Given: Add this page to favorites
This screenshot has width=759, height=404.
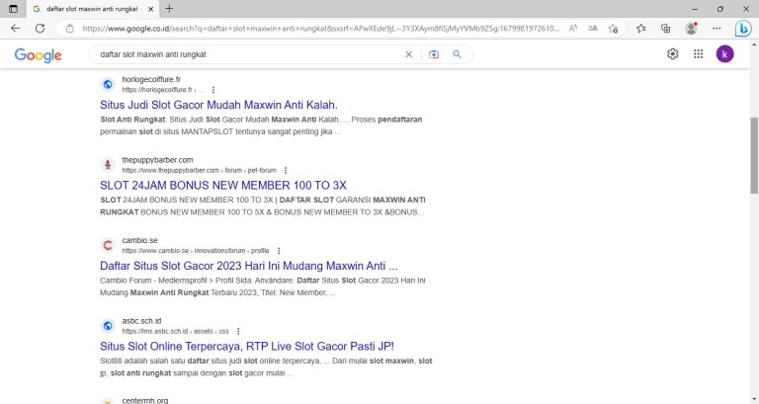Looking at the screenshot, I should pyautogui.click(x=614, y=29).
